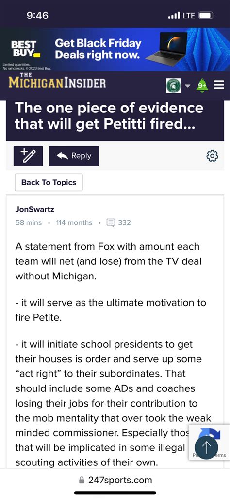Open JonSwartz user profile
Image resolution: width=230 pixels, height=499 pixels.
tap(35, 210)
